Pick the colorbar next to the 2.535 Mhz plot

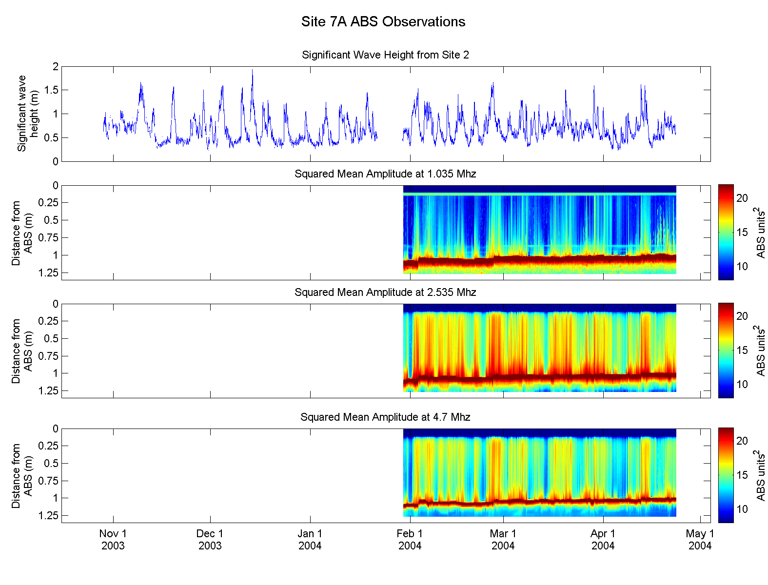[x=726, y=350]
